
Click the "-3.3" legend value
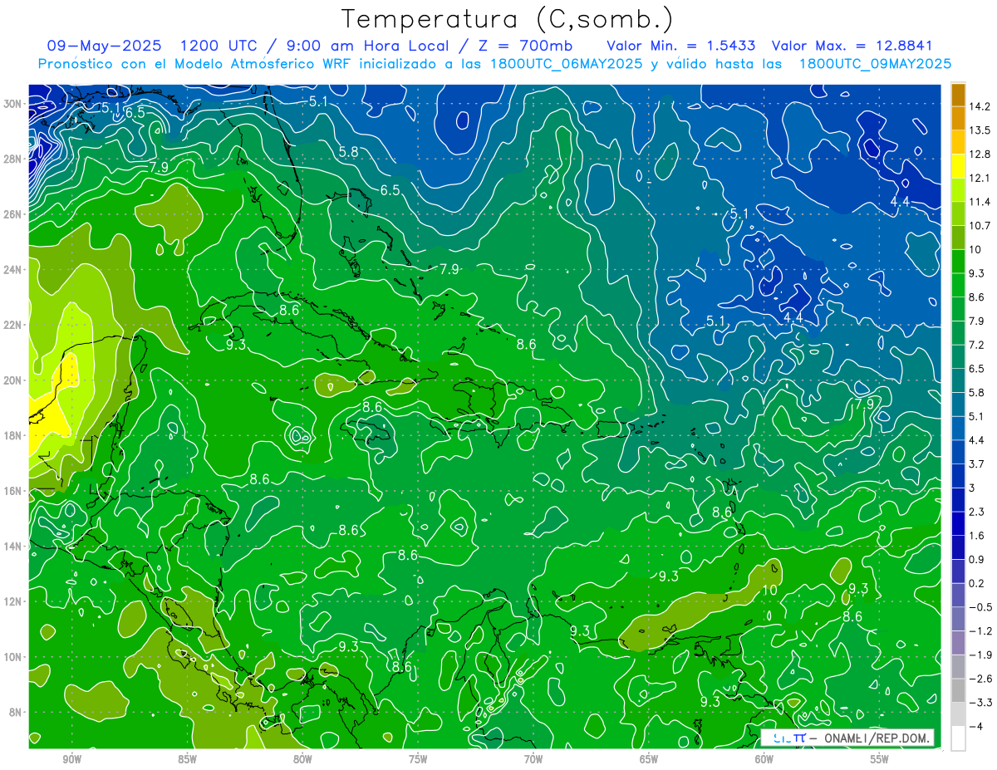981,703
